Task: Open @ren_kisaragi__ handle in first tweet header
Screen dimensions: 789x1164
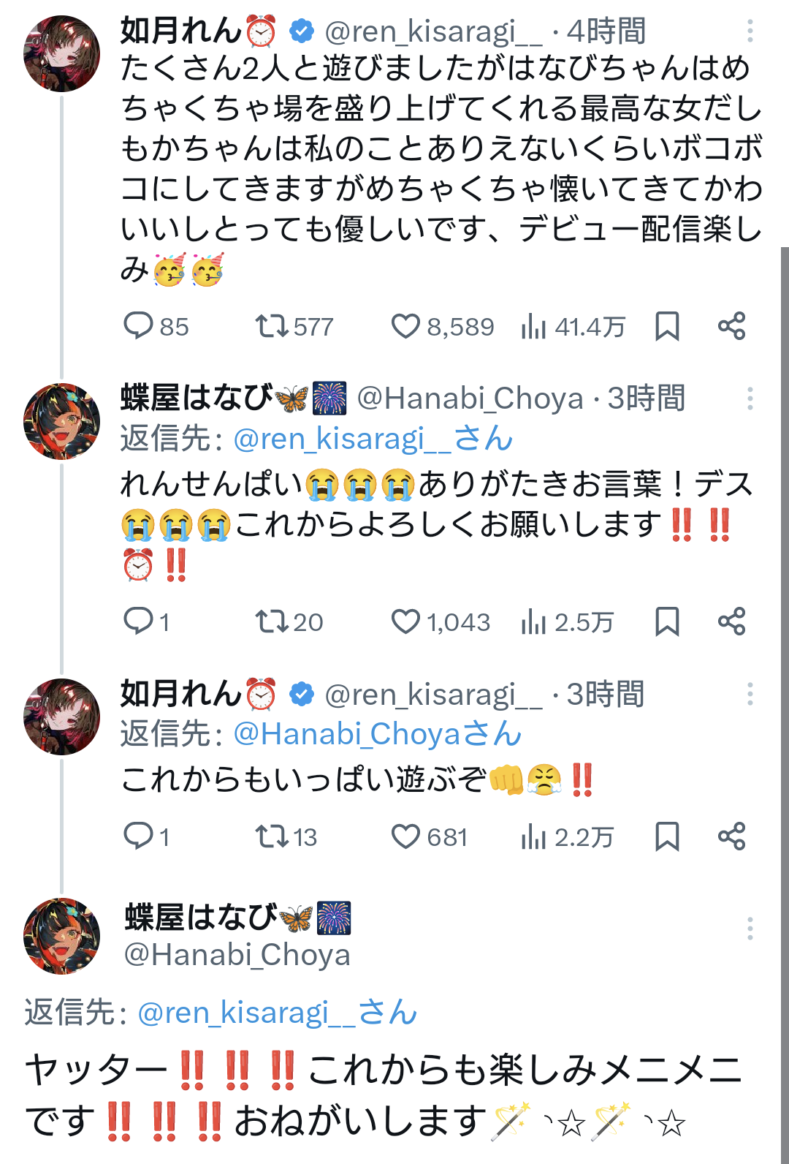Action: point(433,32)
